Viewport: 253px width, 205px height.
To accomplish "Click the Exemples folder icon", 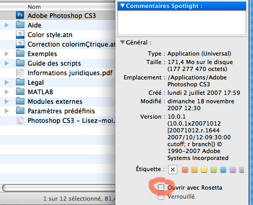I will coord(20,54).
